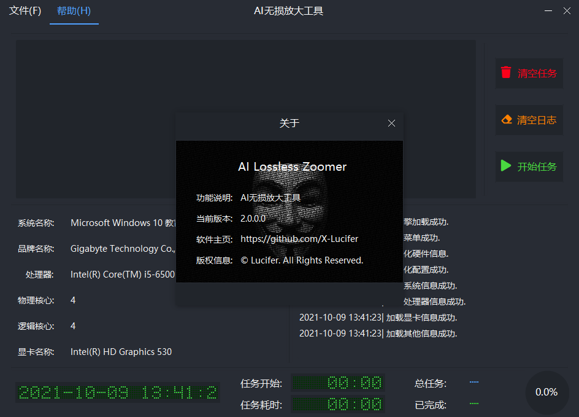579x417 pixels.
Task: Click the 功能说明 label in the dialog
Action: click(214, 198)
